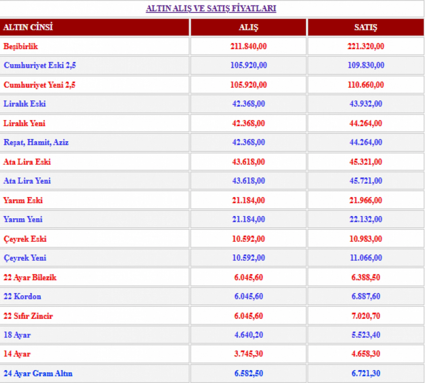The height and width of the screenshot is (383, 426).
Task: Click the ALTIN CİNSİ column header
Action: 28,27
